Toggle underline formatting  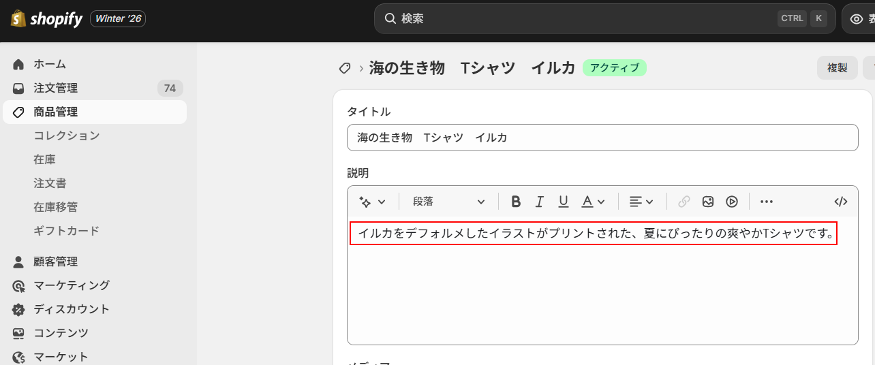pyautogui.click(x=564, y=202)
